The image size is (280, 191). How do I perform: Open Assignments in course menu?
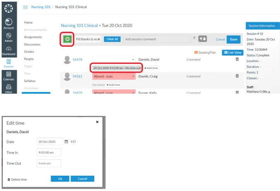coord(33,37)
